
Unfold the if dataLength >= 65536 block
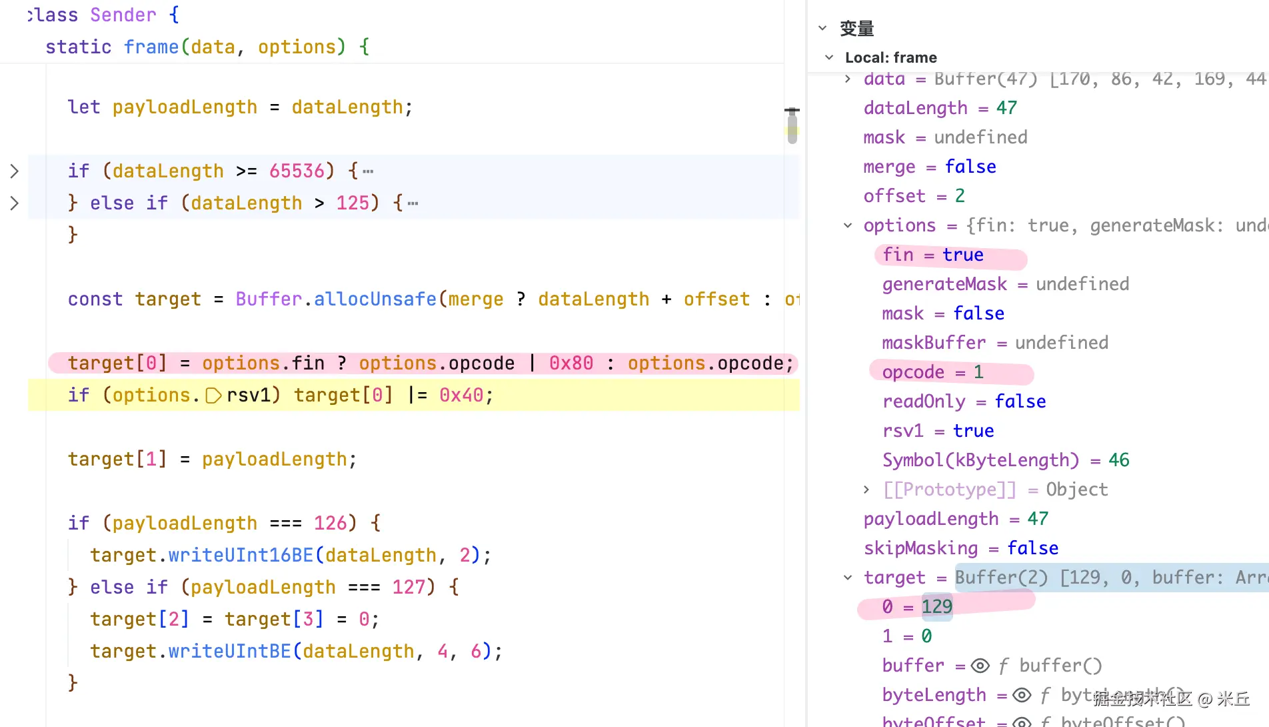tap(15, 171)
